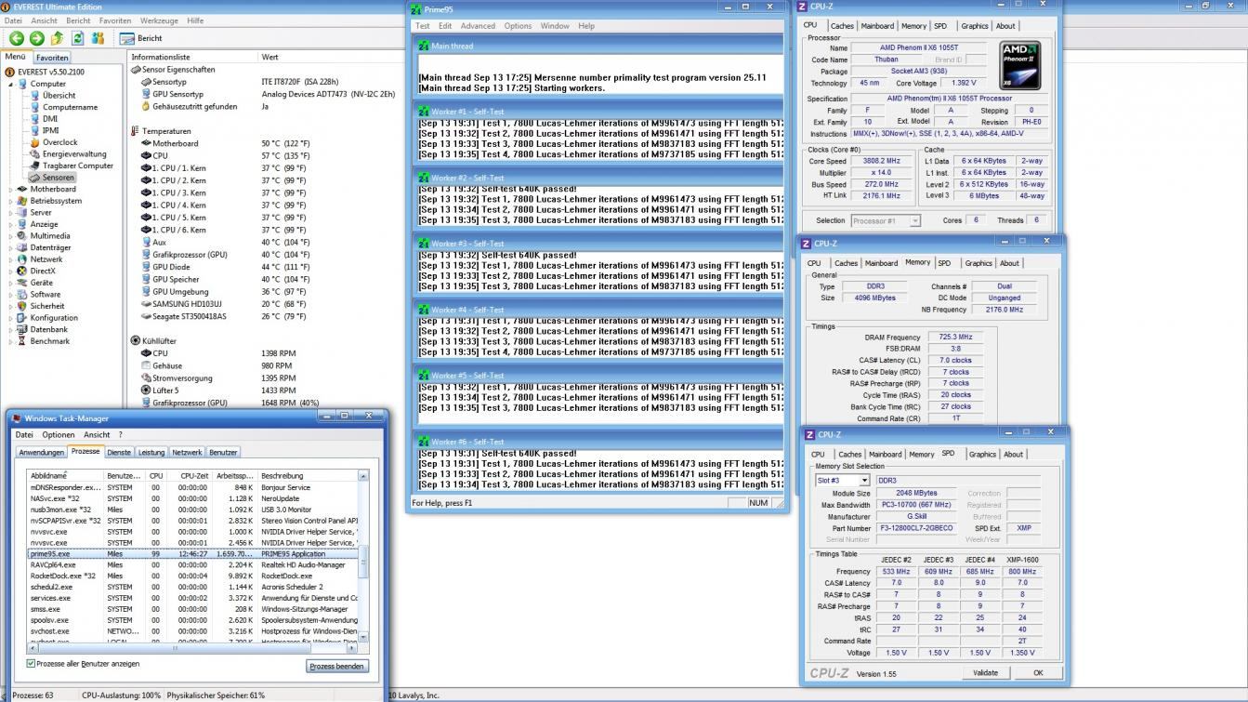Select the RocketDock.exe *32 process row
Image resolution: width=1248 pixels, height=702 pixels.
[x=191, y=576]
